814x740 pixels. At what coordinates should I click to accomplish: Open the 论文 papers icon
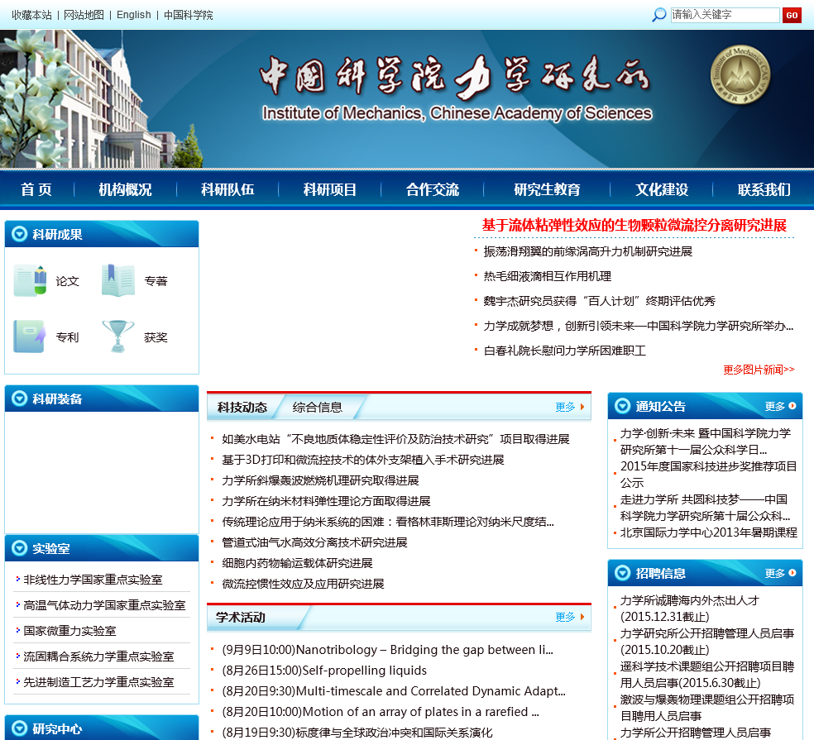click(31, 281)
